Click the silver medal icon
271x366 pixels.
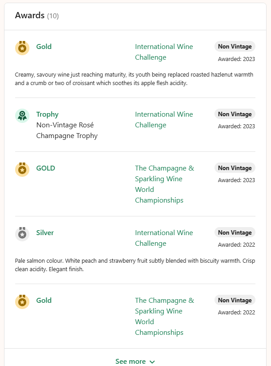pyautogui.click(x=22, y=234)
